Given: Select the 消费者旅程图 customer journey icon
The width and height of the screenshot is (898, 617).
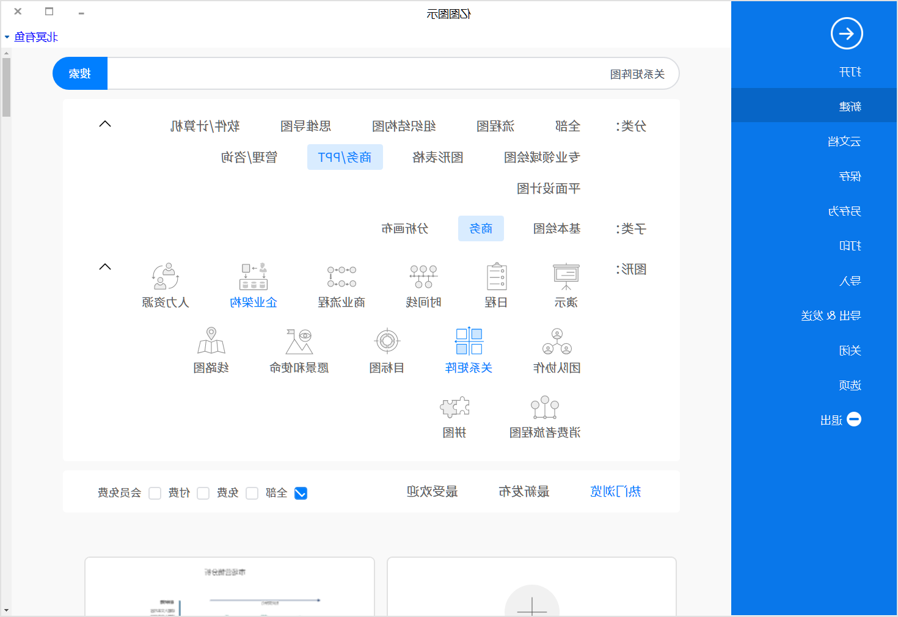Looking at the screenshot, I should (x=545, y=407).
